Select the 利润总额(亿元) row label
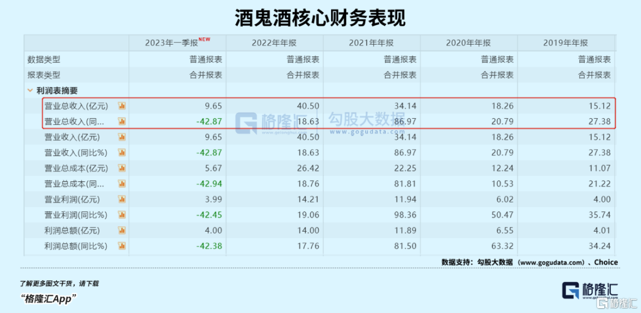The image size is (641, 313). click(x=72, y=230)
